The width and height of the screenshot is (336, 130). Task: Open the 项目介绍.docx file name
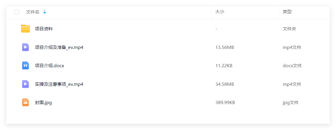(49, 66)
